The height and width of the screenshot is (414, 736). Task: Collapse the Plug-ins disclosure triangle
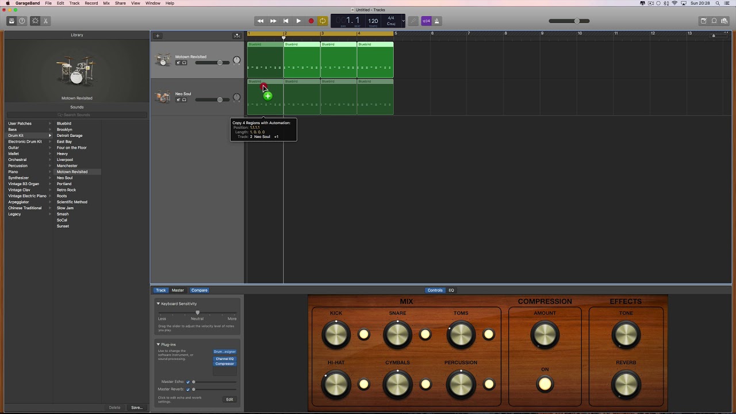tap(158, 344)
